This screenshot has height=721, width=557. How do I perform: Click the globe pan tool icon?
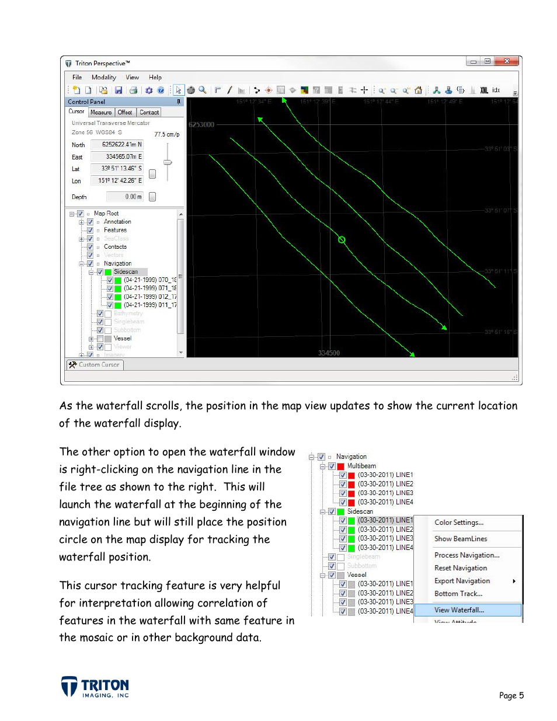tap(191, 90)
